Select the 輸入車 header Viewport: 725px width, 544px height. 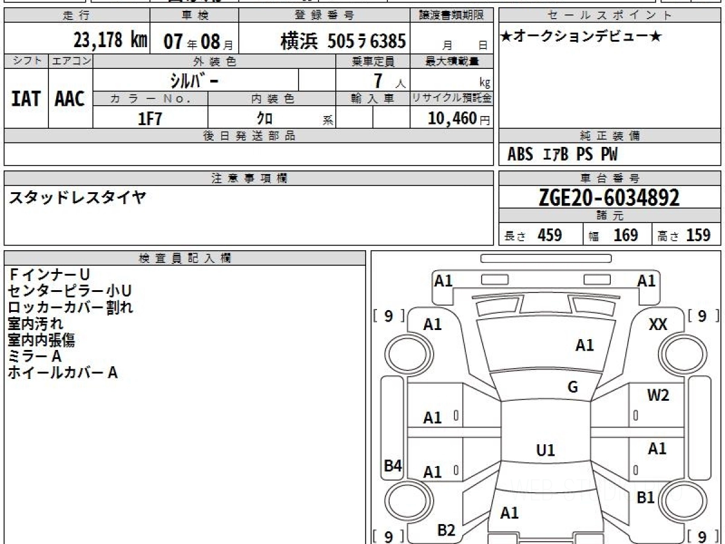[373, 99]
